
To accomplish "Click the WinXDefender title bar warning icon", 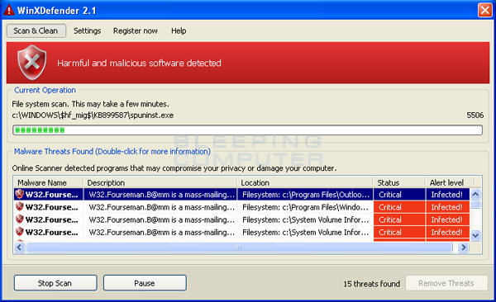I will click(9, 10).
